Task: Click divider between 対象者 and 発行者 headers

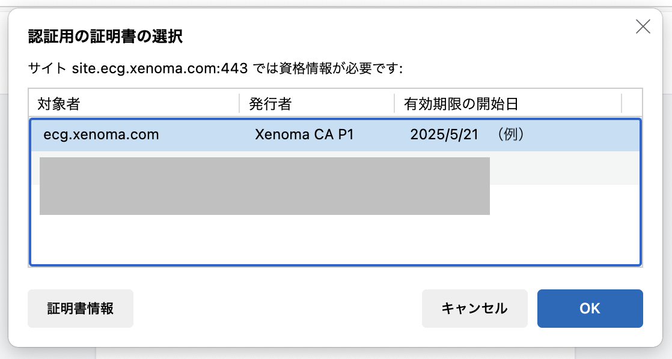Action: coord(239,104)
